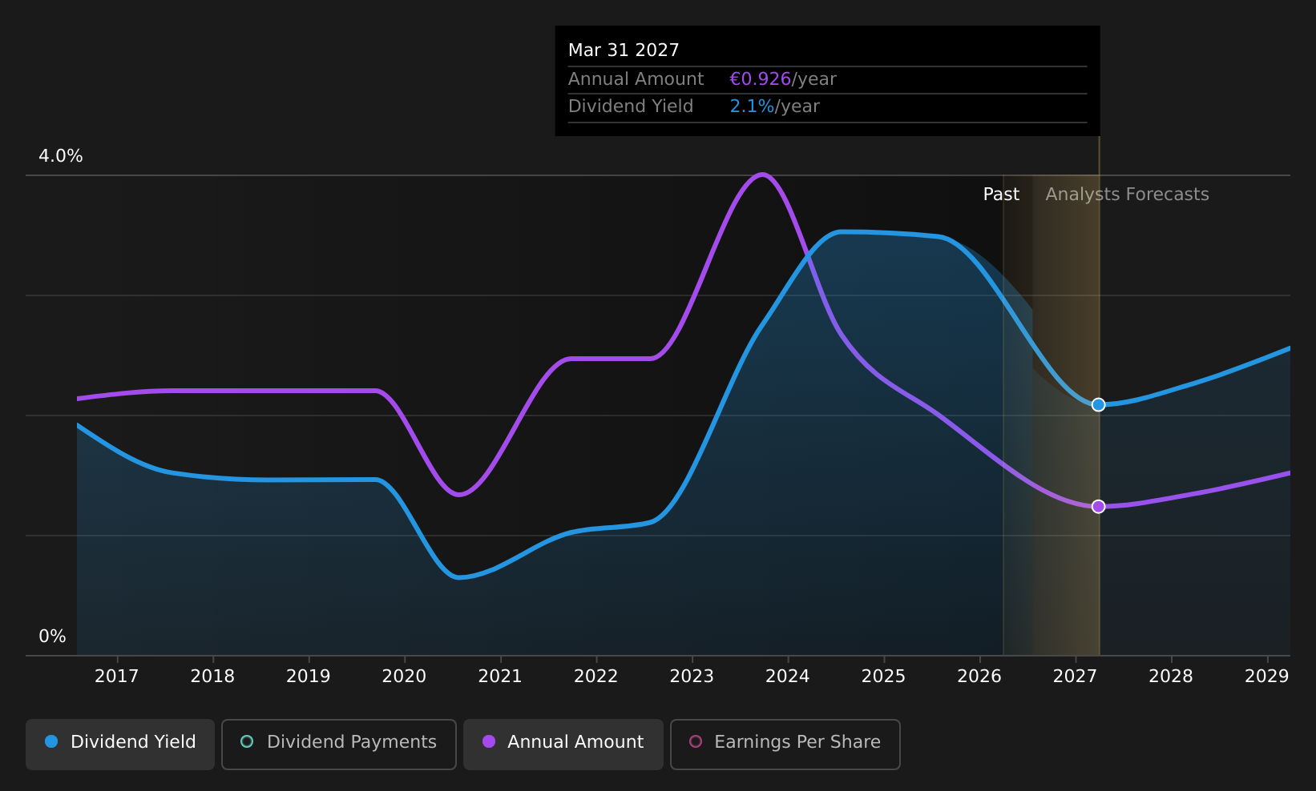Click the 4.0% y-axis label
The height and width of the screenshot is (791, 1316).
61,156
